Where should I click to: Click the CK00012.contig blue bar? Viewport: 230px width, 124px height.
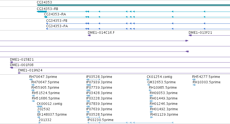click(x=39, y=106)
